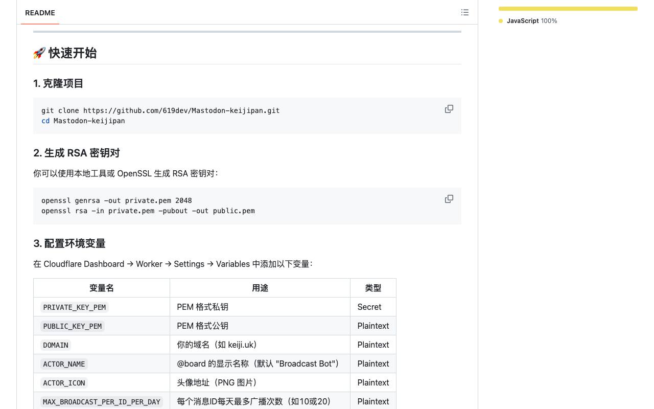Click the Secret type cell

click(373, 307)
